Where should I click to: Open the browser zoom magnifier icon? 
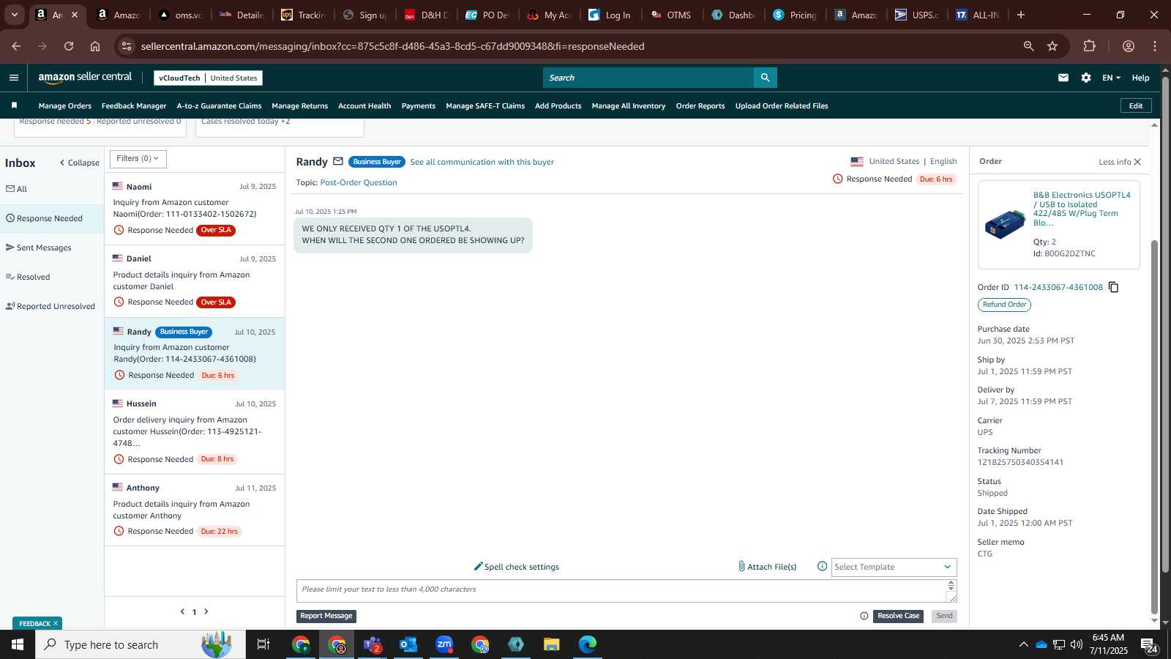point(1028,46)
